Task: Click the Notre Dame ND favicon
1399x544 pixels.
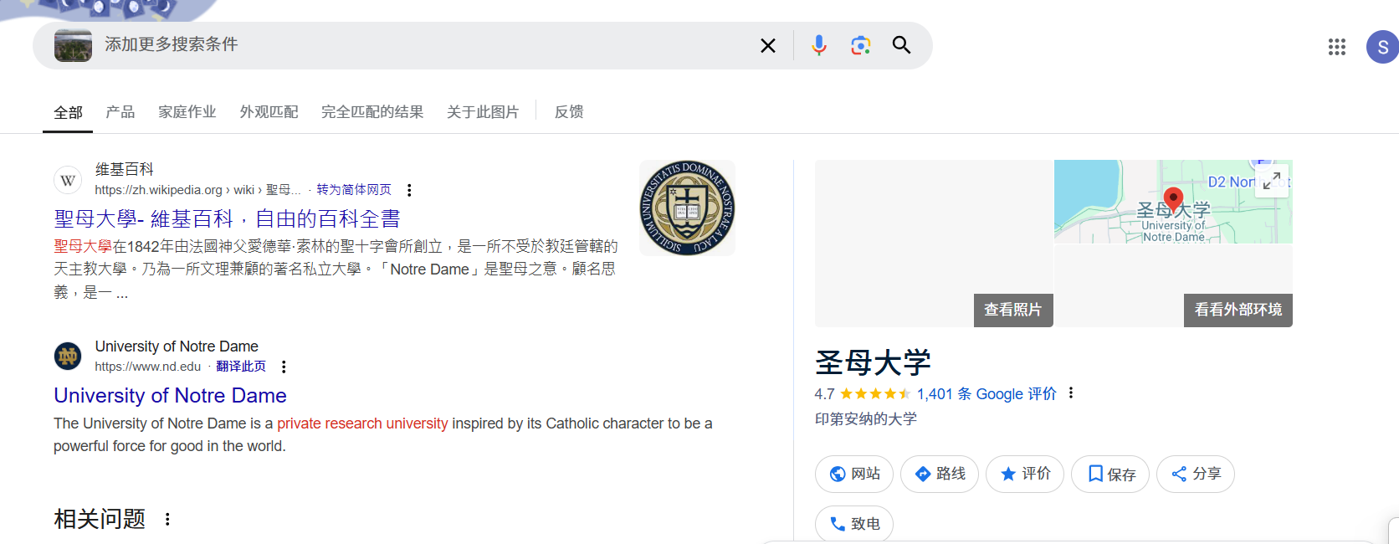Action: tap(68, 357)
